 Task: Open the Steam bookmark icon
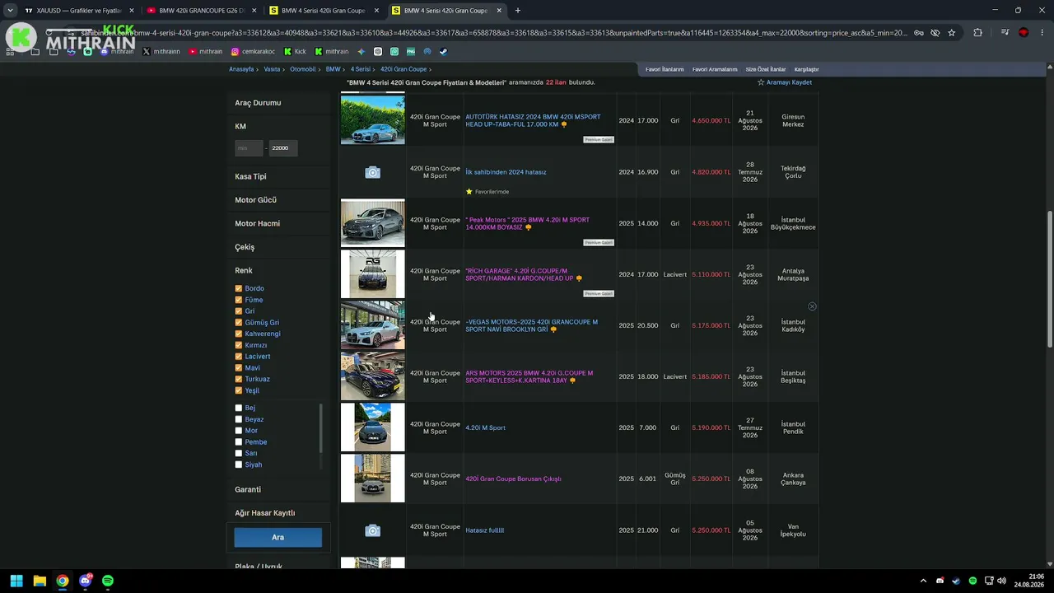coord(443,51)
